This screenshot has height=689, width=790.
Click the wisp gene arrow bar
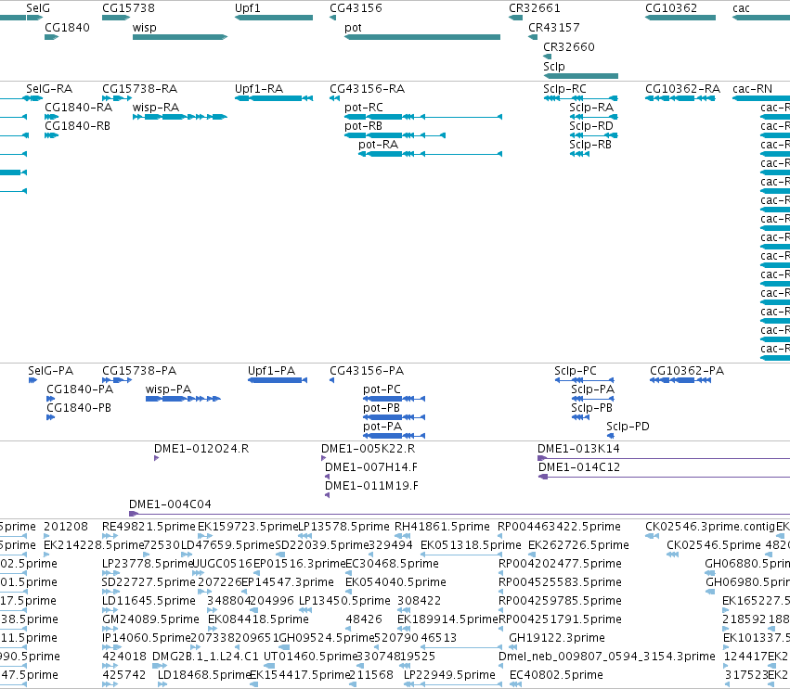180,37
